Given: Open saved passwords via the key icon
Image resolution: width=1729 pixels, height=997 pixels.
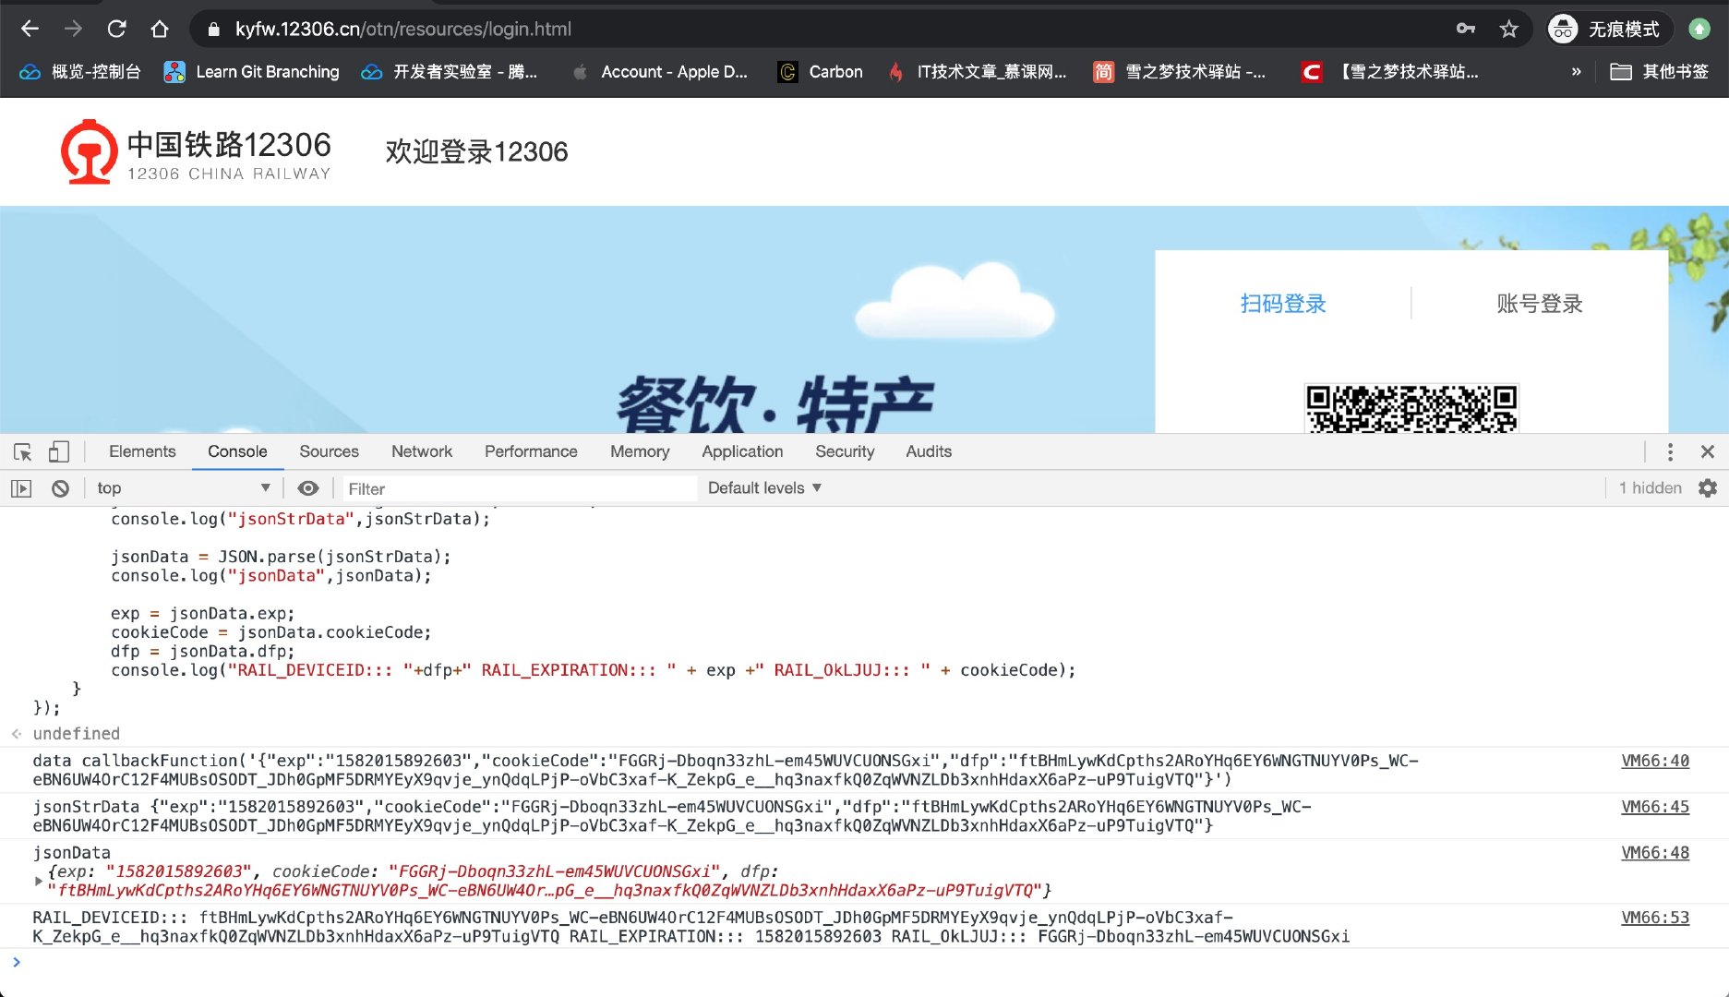Looking at the screenshot, I should tap(1466, 29).
